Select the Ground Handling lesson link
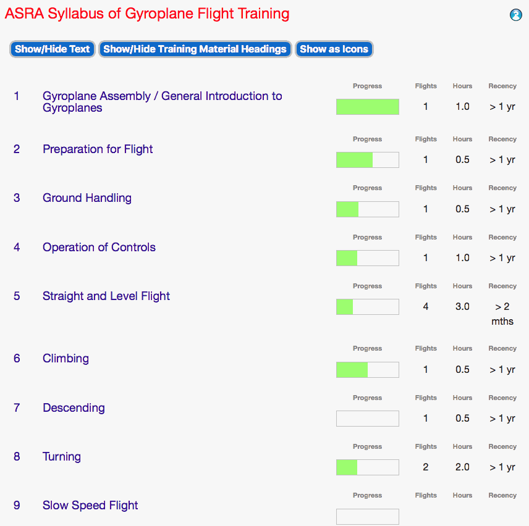This screenshot has width=529, height=526. click(87, 198)
